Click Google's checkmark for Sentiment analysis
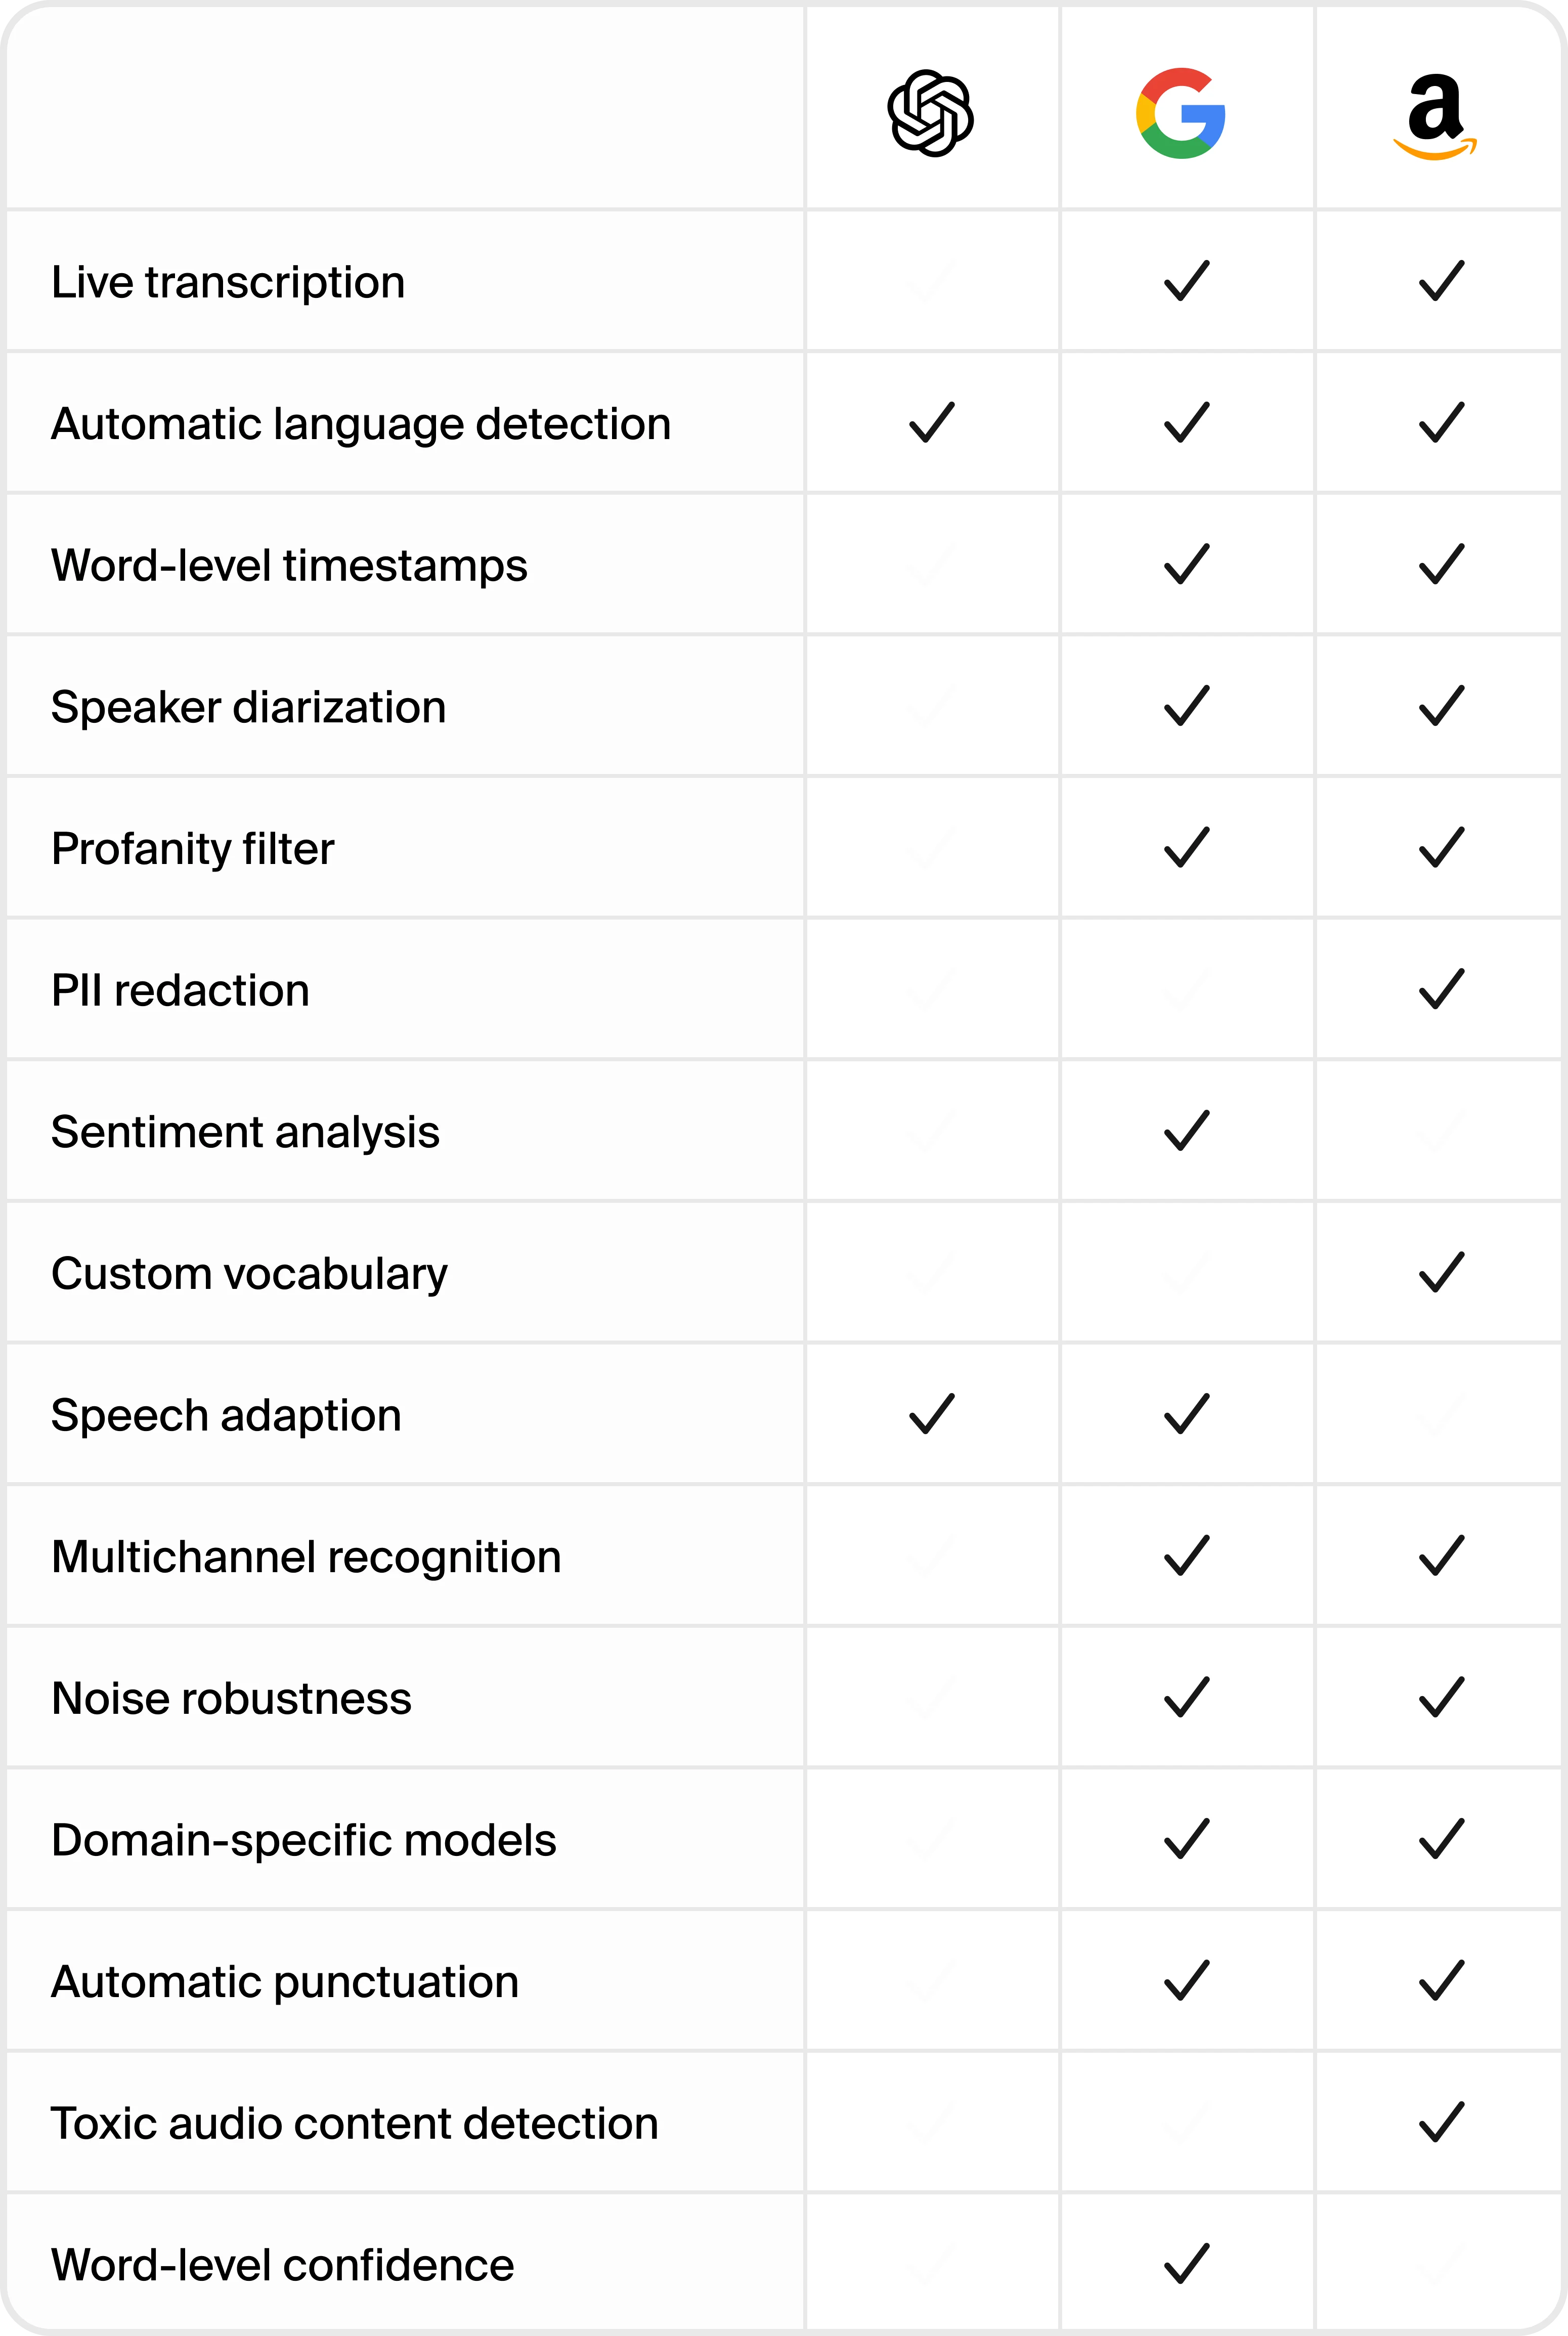Screen dimensions: 1568x2336 [1187, 1131]
